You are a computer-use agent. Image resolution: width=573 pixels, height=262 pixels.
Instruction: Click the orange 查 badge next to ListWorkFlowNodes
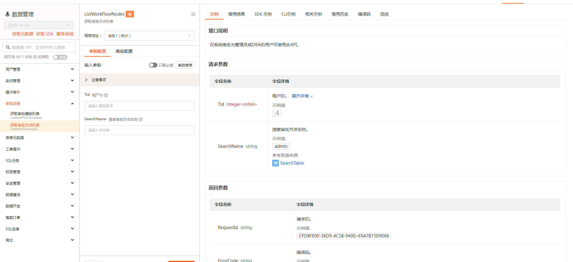coord(130,14)
